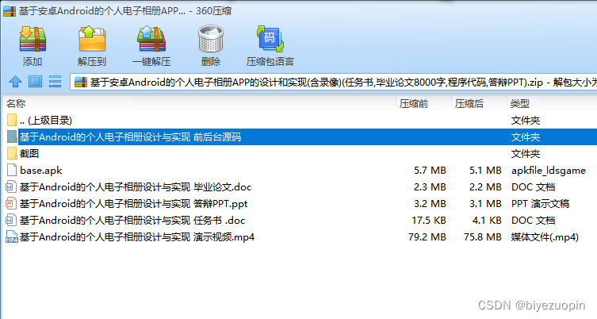
Task: Switch to detailed list view mode
Action: pyautogui.click(x=55, y=82)
